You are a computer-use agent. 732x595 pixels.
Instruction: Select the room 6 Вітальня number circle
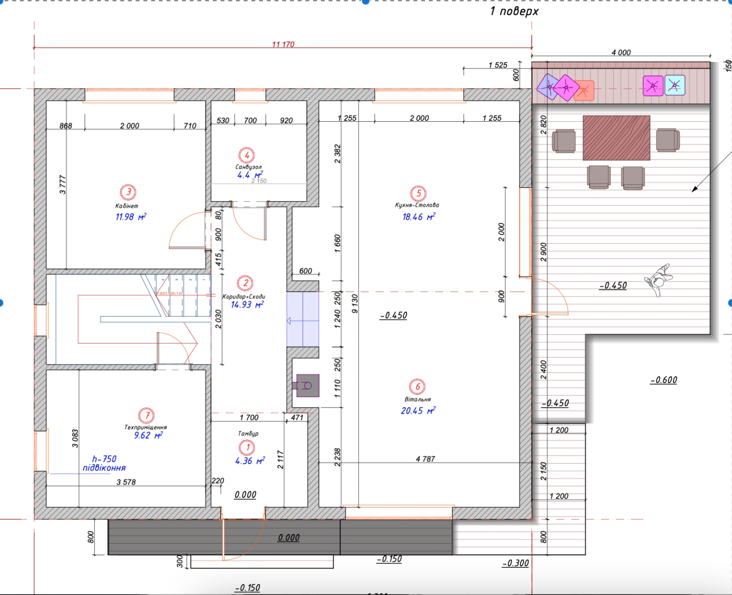point(417,387)
